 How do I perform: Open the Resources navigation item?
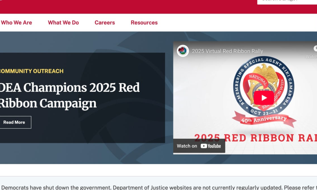pos(144,22)
